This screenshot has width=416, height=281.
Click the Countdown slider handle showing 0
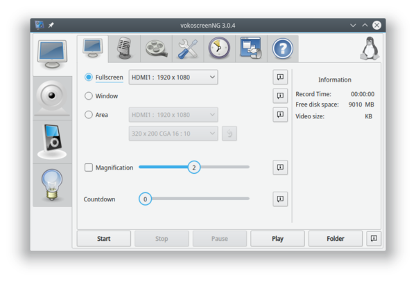pyautogui.click(x=145, y=199)
